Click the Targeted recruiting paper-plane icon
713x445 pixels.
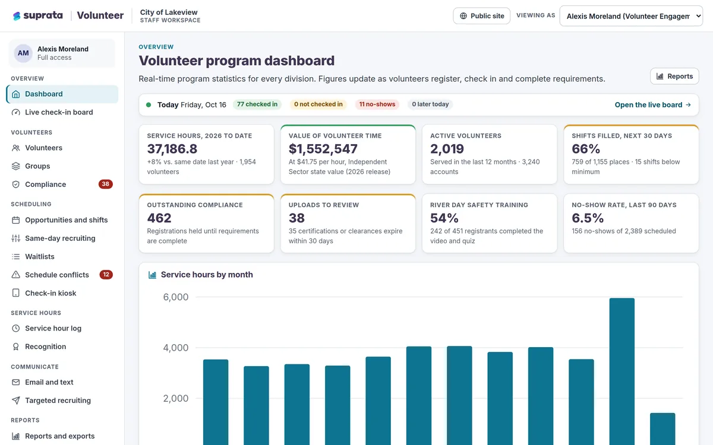coord(16,401)
